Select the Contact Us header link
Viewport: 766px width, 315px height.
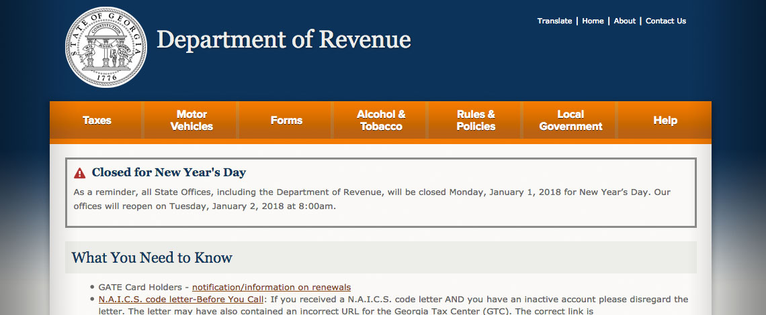click(665, 21)
